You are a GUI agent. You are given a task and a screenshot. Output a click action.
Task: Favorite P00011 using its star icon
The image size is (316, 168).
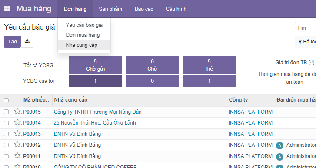click(x=17, y=156)
